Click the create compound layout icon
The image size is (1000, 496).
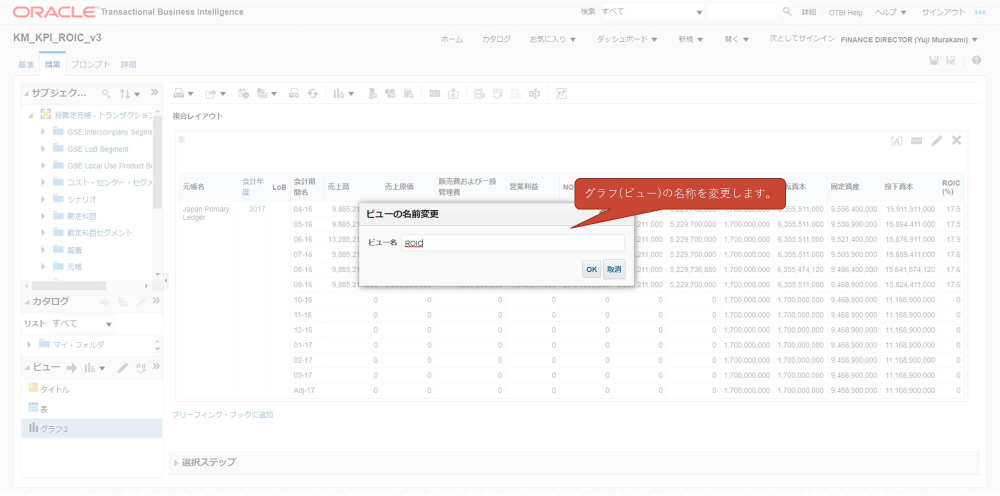click(x=479, y=93)
